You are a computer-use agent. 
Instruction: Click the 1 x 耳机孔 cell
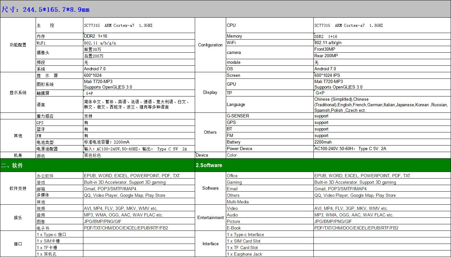coord(59,254)
